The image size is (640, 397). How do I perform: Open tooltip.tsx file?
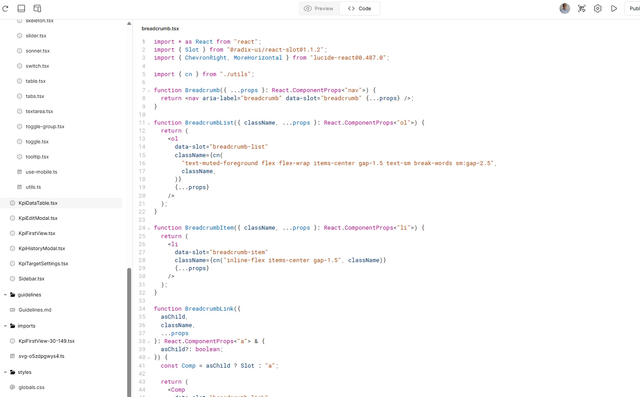[x=37, y=157]
